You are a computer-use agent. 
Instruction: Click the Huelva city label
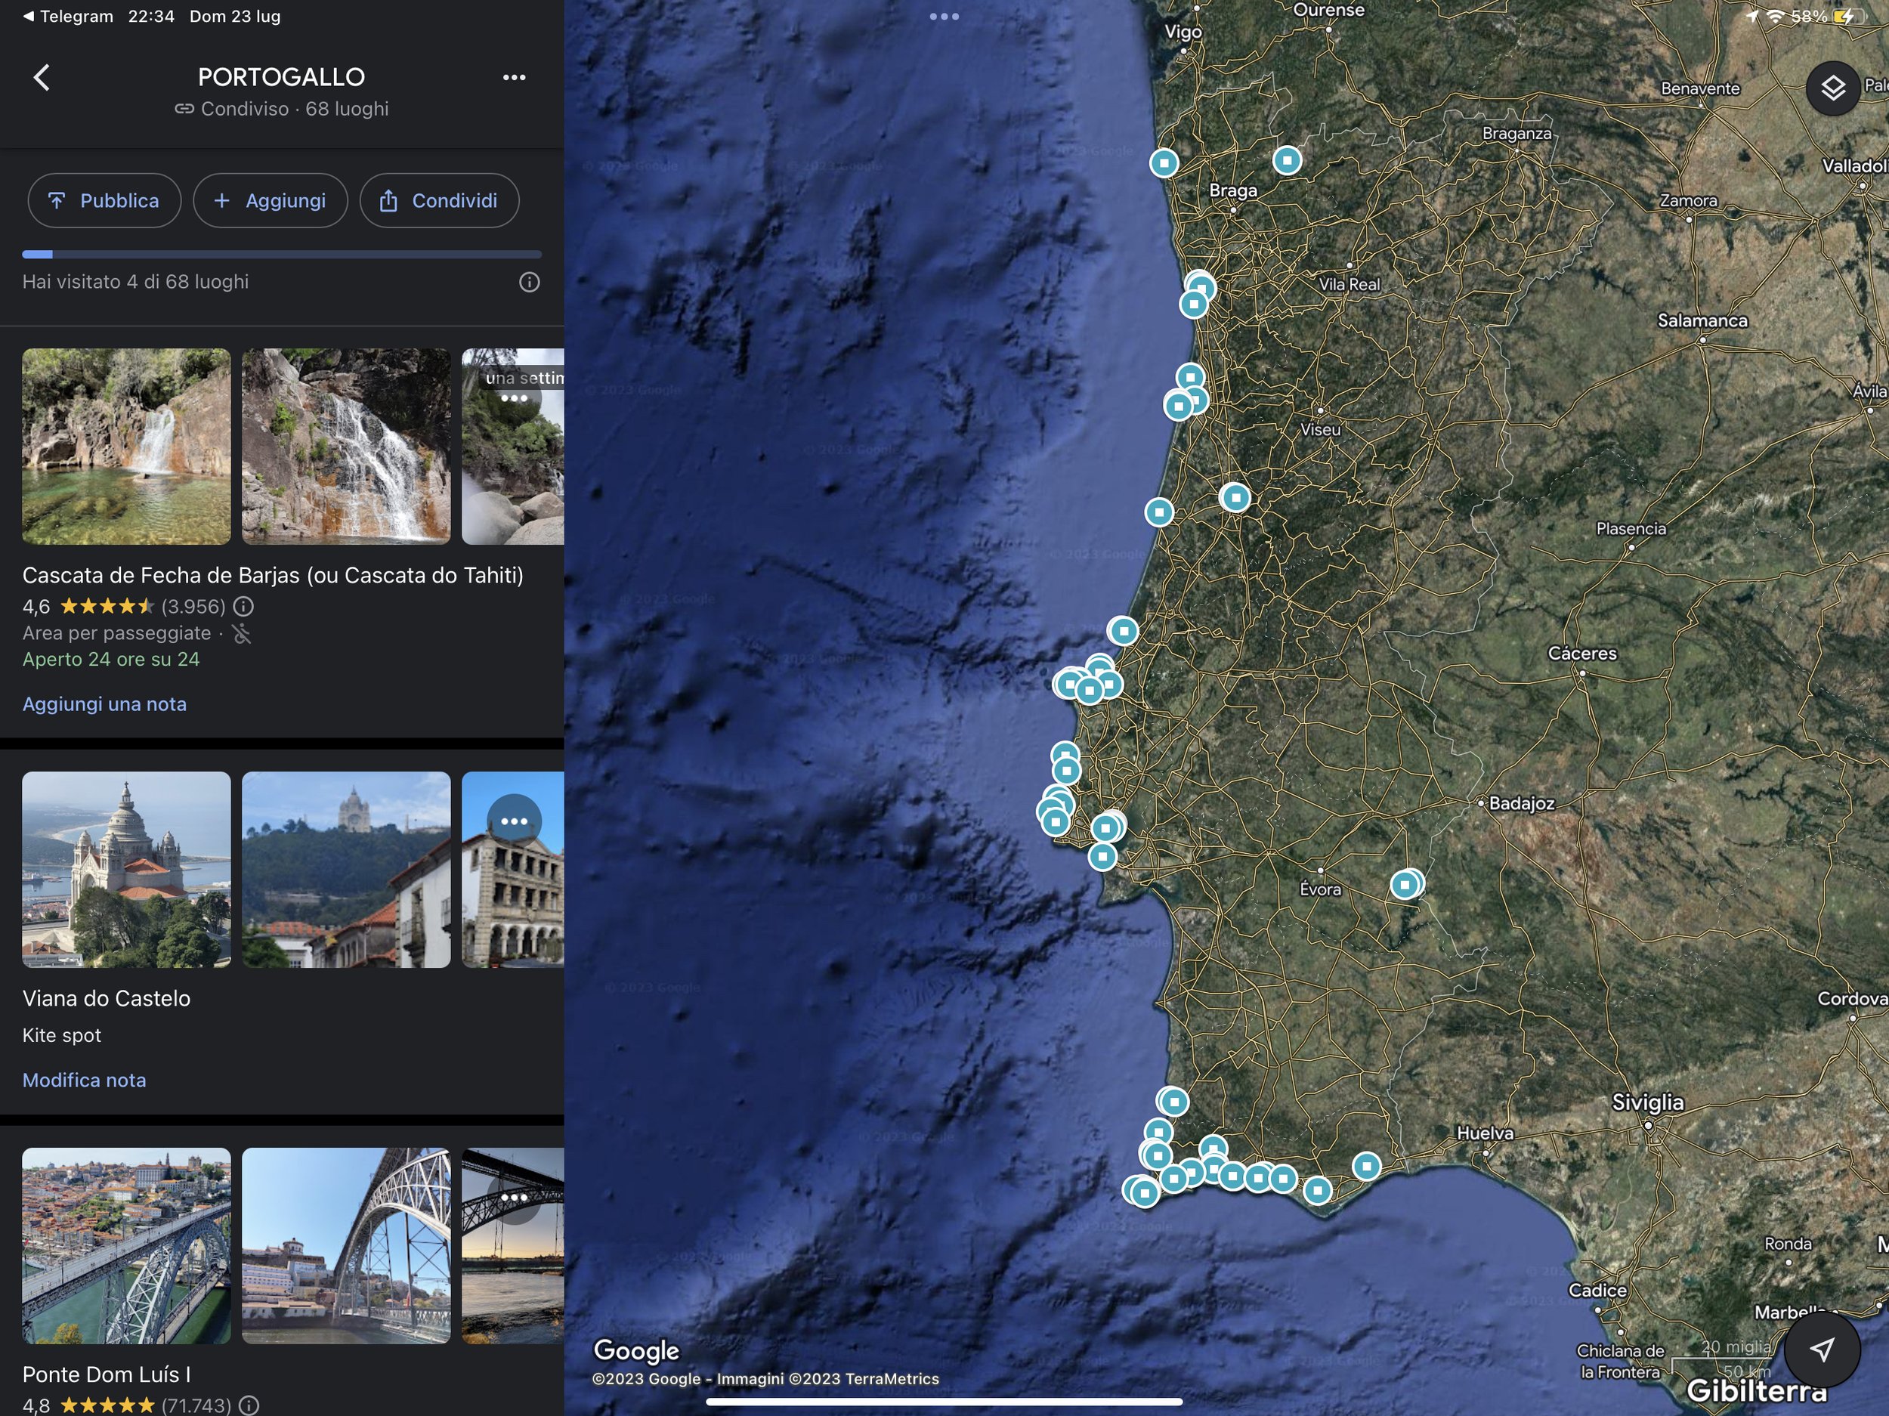point(1485,1133)
